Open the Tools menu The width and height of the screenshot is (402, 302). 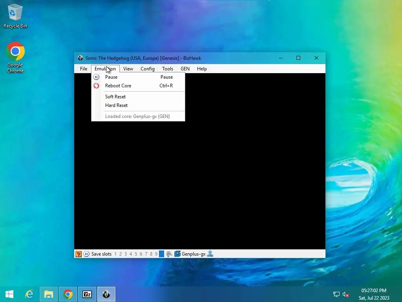[167, 68]
